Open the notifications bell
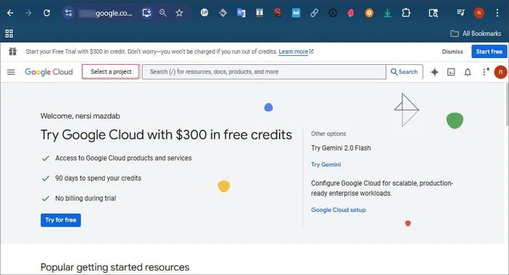 (x=468, y=72)
